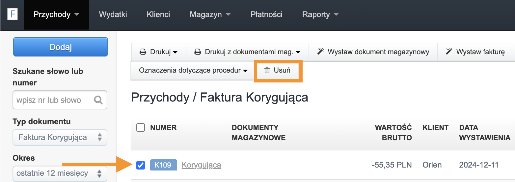
Task: Open the Przychody navigation menu
Action: pyautogui.click(x=57, y=14)
